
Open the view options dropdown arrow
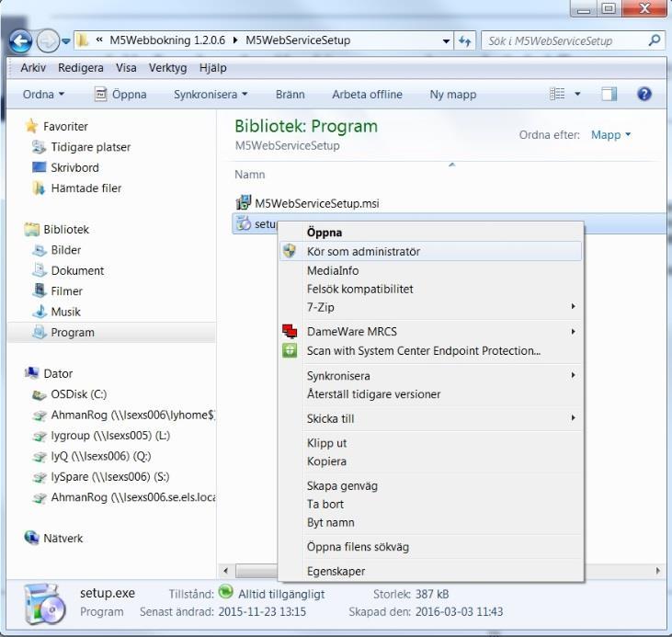tap(577, 94)
